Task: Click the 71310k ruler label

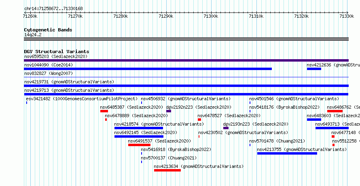Action: point(256,16)
